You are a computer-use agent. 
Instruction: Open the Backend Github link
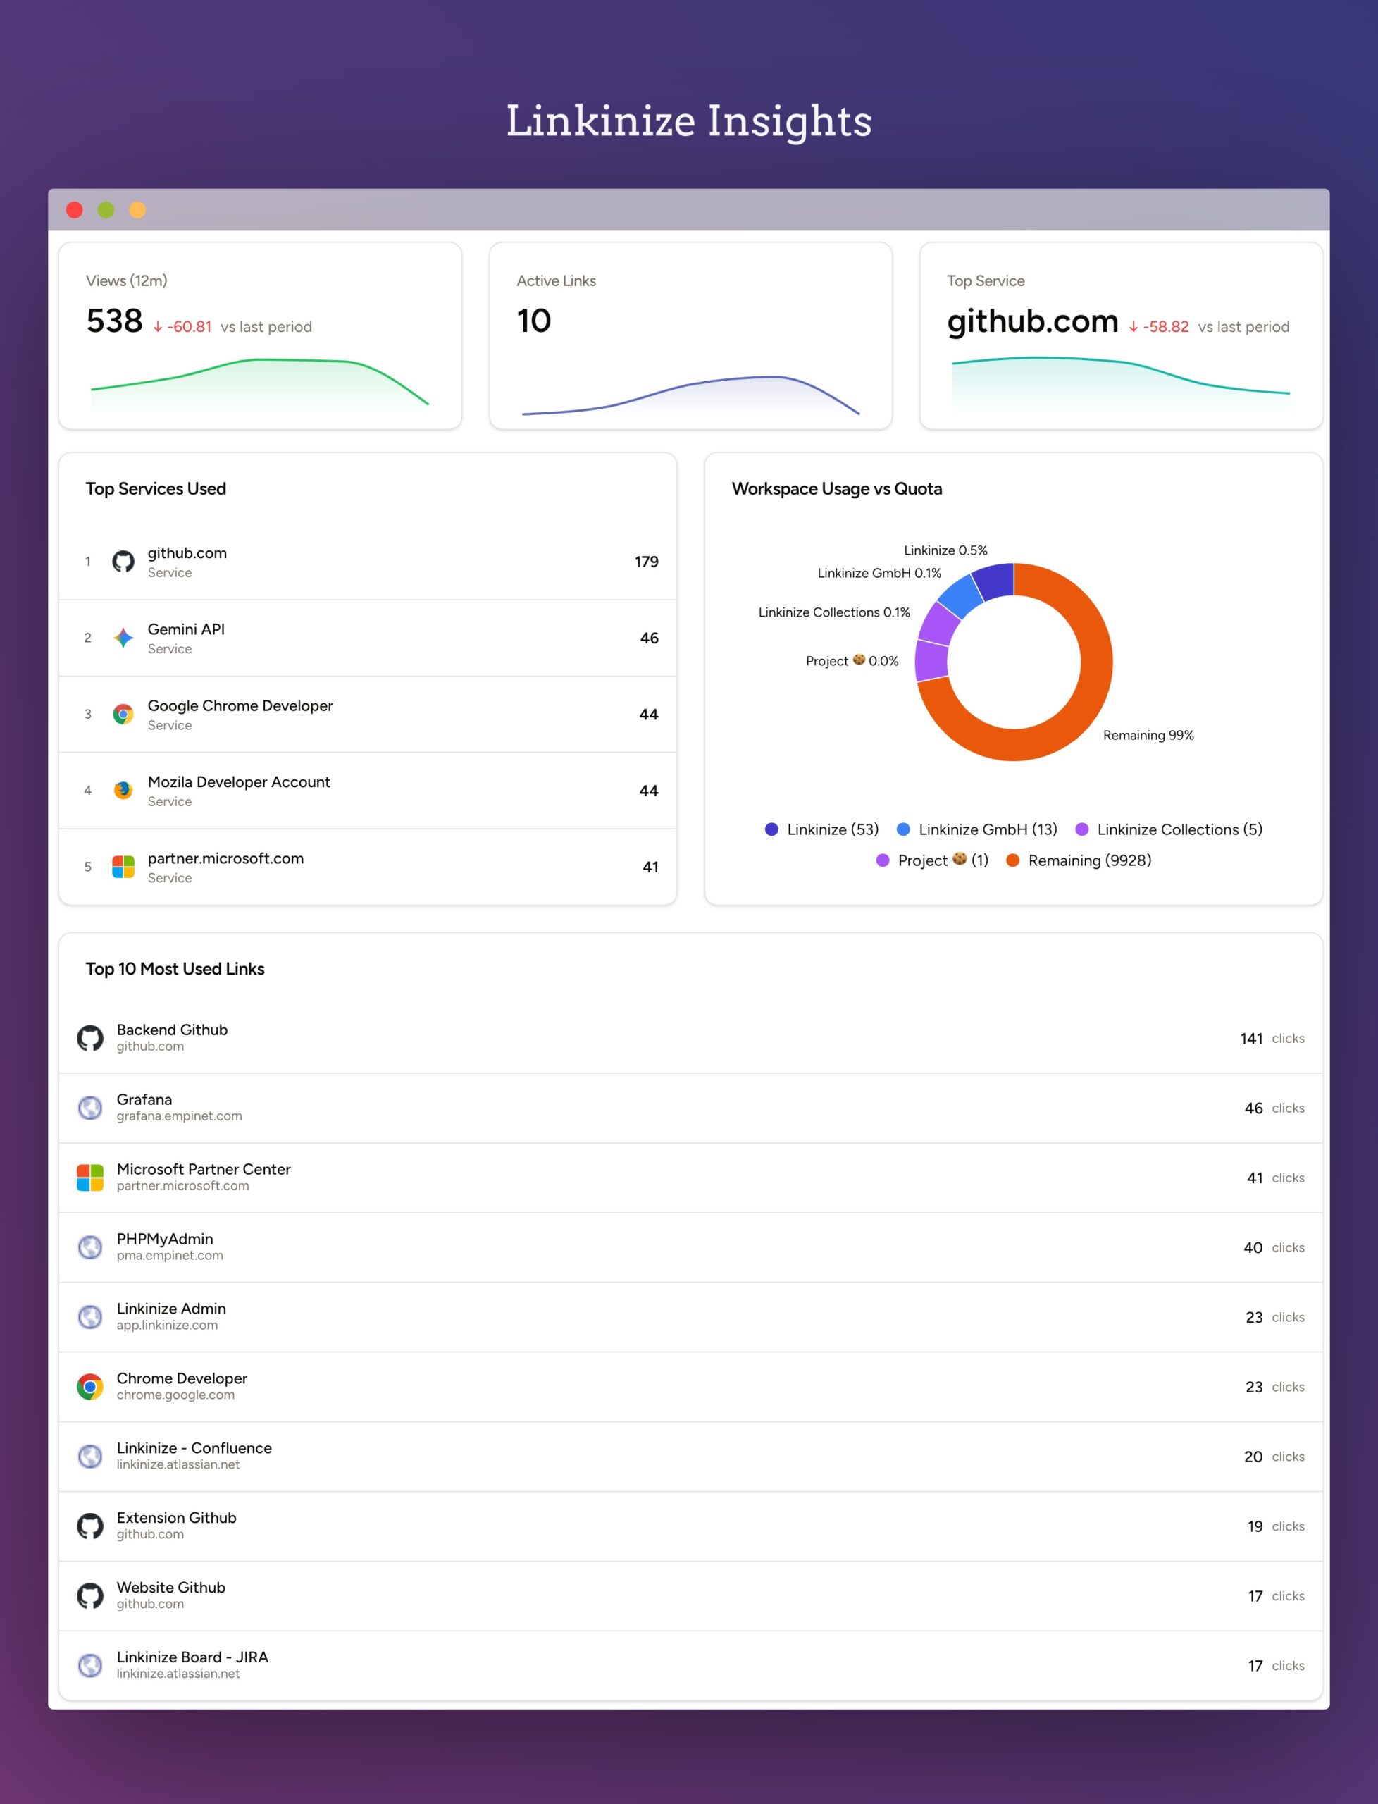[x=172, y=1030]
